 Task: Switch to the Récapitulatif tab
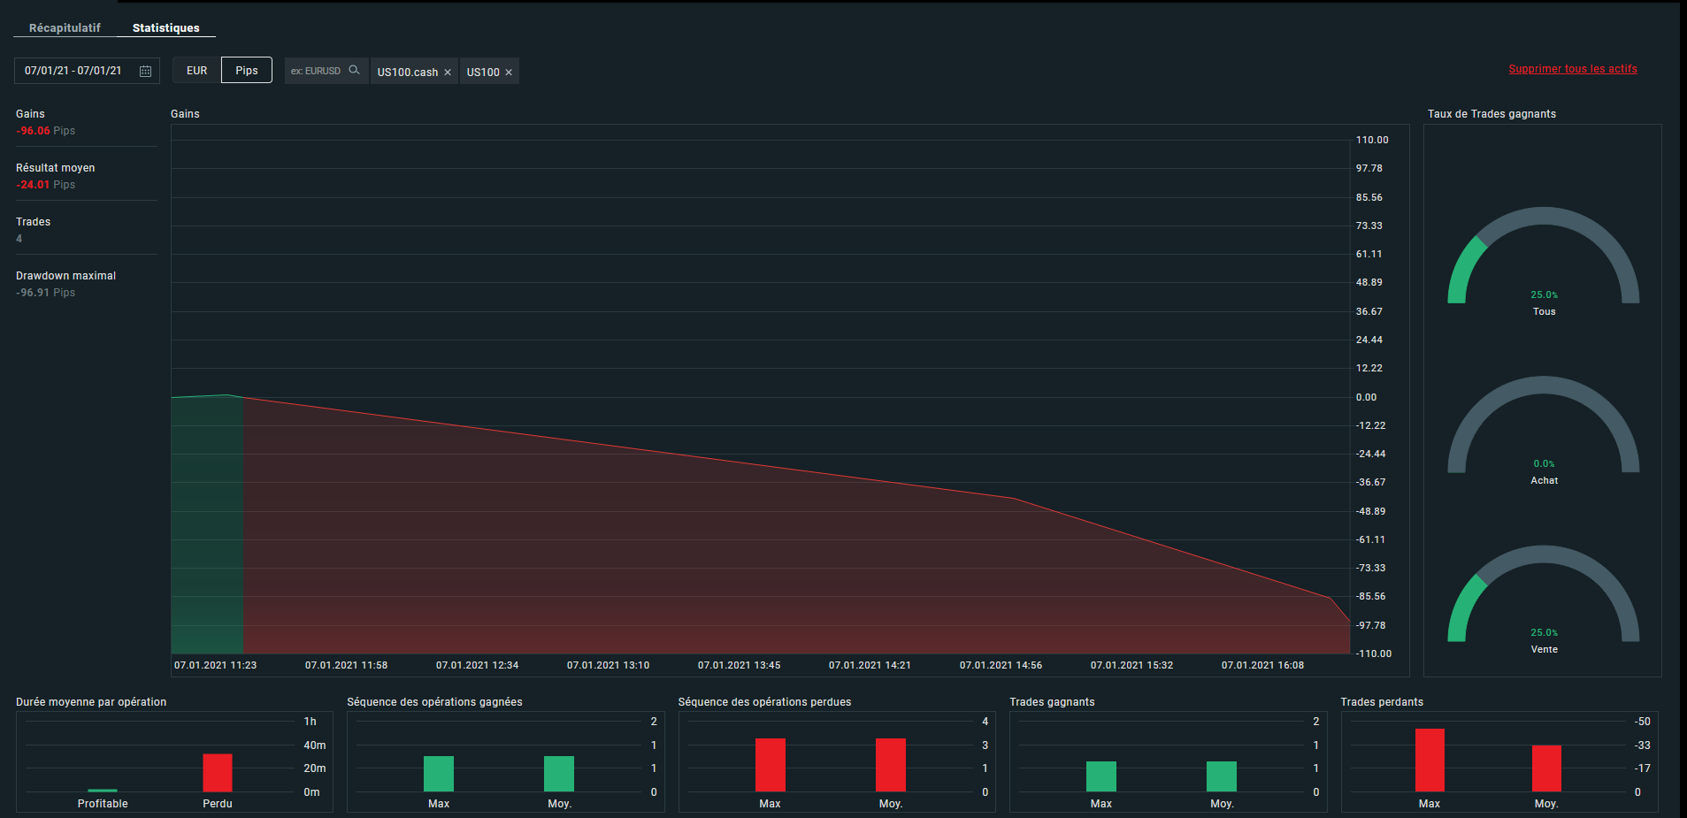(65, 27)
